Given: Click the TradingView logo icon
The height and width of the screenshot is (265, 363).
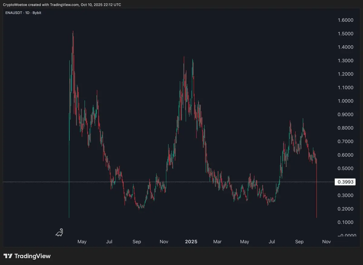Looking at the screenshot, I should coord(8,256).
